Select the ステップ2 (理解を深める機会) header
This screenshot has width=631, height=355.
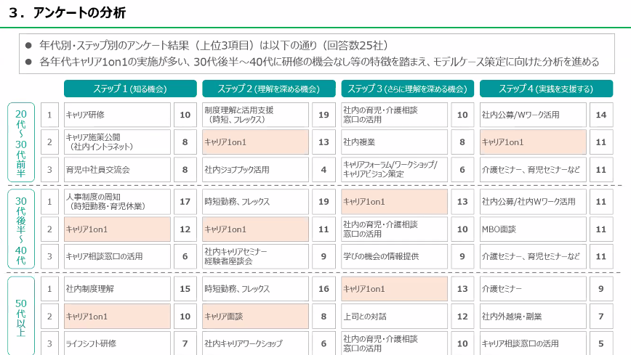pos(268,89)
